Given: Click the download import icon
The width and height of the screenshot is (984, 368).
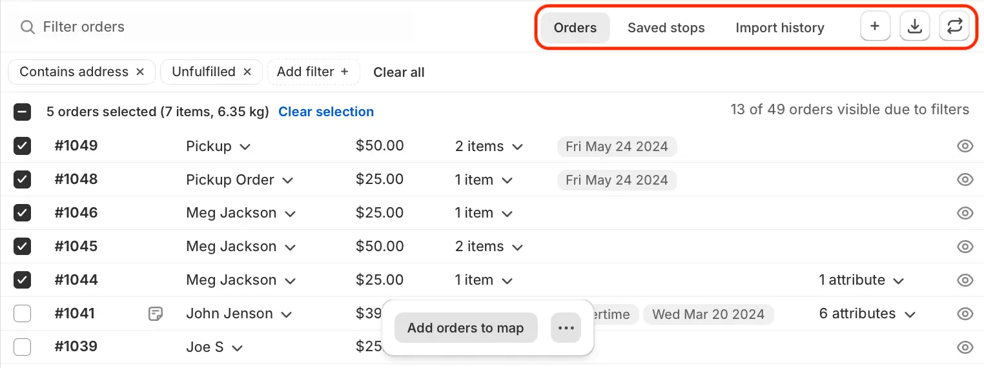Looking at the screenshot, I should tap(915, 27).
